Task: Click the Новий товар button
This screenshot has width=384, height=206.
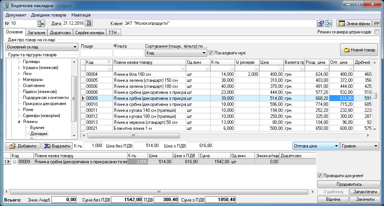Action: tap(360, 50)
